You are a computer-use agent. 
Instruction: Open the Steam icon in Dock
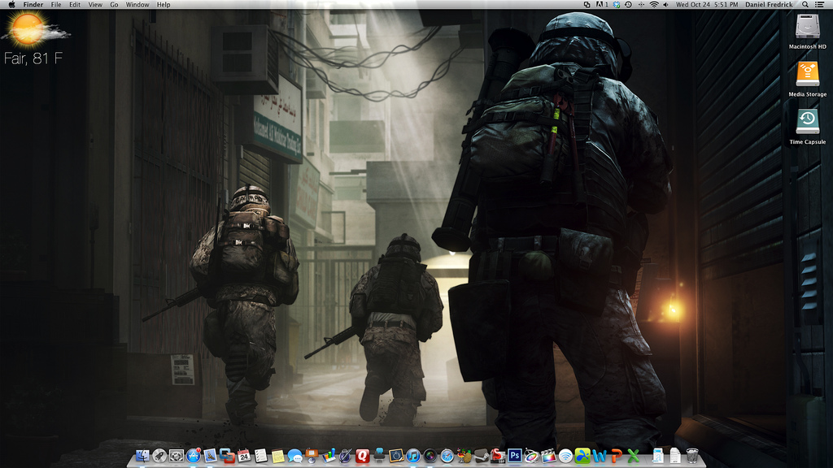(x=481, y=455)
